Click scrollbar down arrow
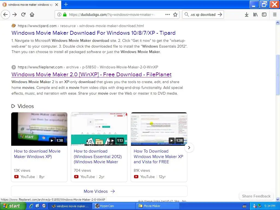 point(278,199)
